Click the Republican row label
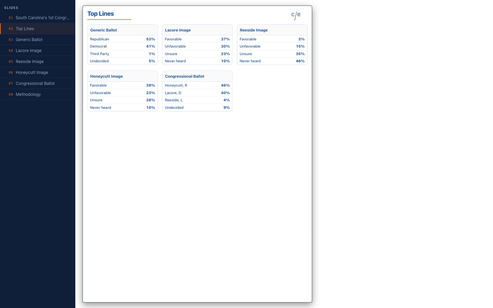The width and height of the screenshot is (493, 308). click(x=100, y=39)
